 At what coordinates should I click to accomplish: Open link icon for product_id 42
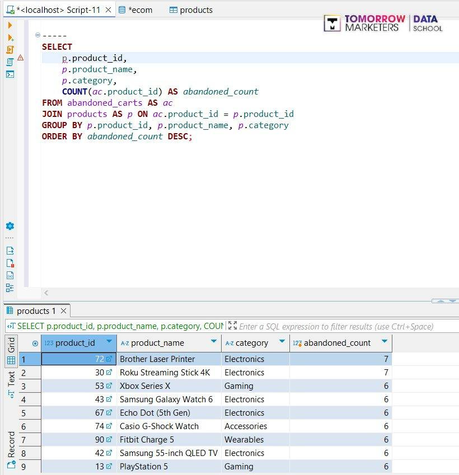coord(109,453)
